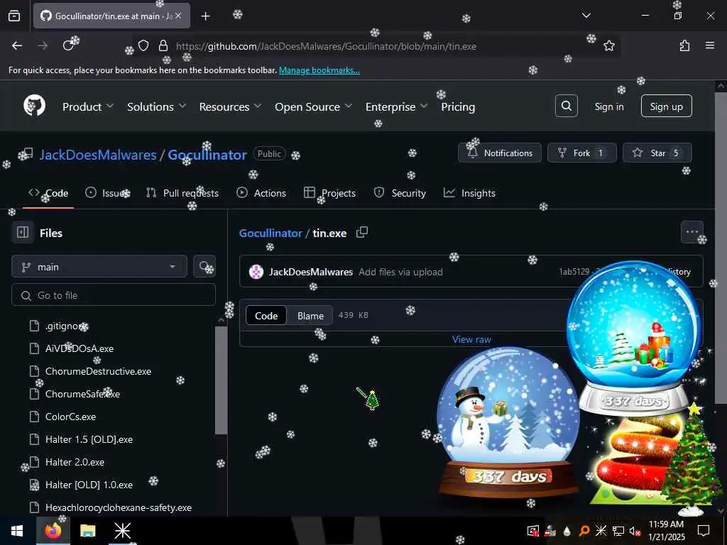Open the Code repository tab

48,193
